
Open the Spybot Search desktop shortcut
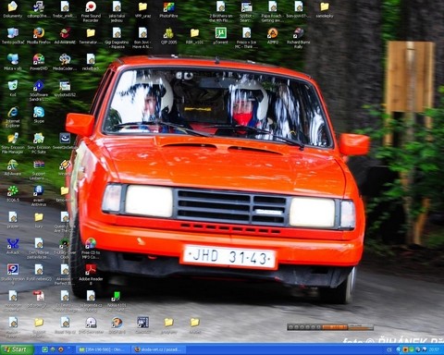246,11
